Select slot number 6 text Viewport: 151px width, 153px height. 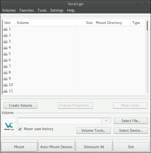(x=10, y=60)
